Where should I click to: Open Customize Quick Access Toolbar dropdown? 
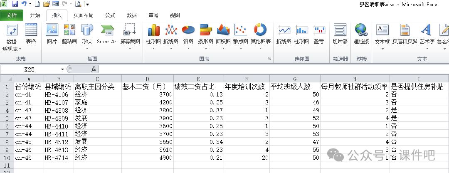point(87,4)
